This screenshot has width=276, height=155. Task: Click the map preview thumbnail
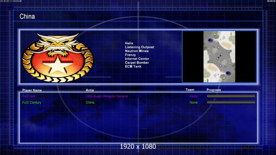tap(219, 57)
